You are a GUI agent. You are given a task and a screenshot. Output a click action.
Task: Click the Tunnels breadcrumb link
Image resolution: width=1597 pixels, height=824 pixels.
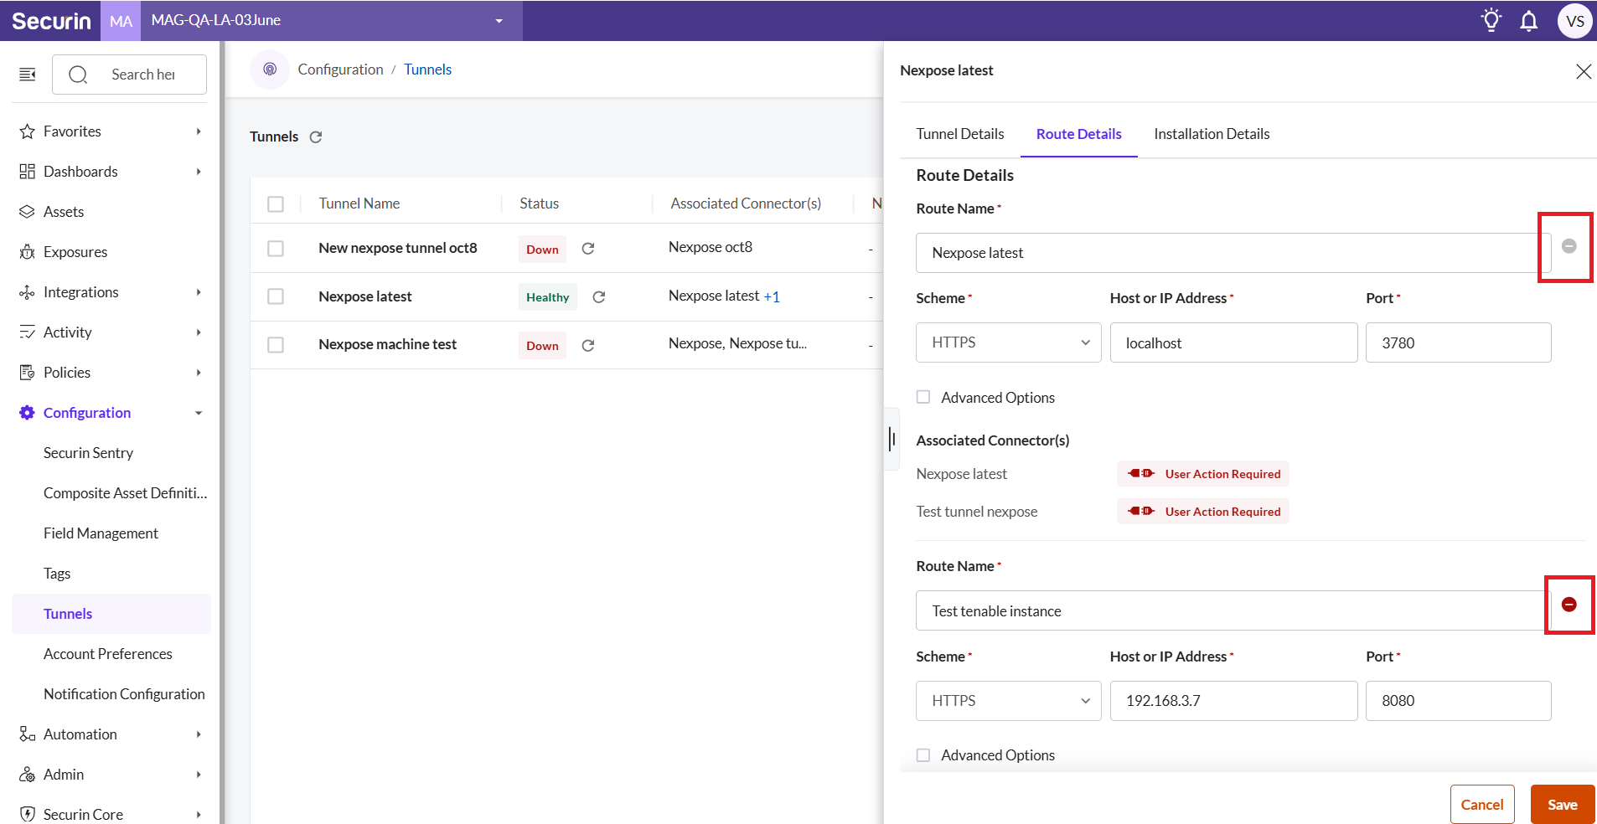point(427,70)
